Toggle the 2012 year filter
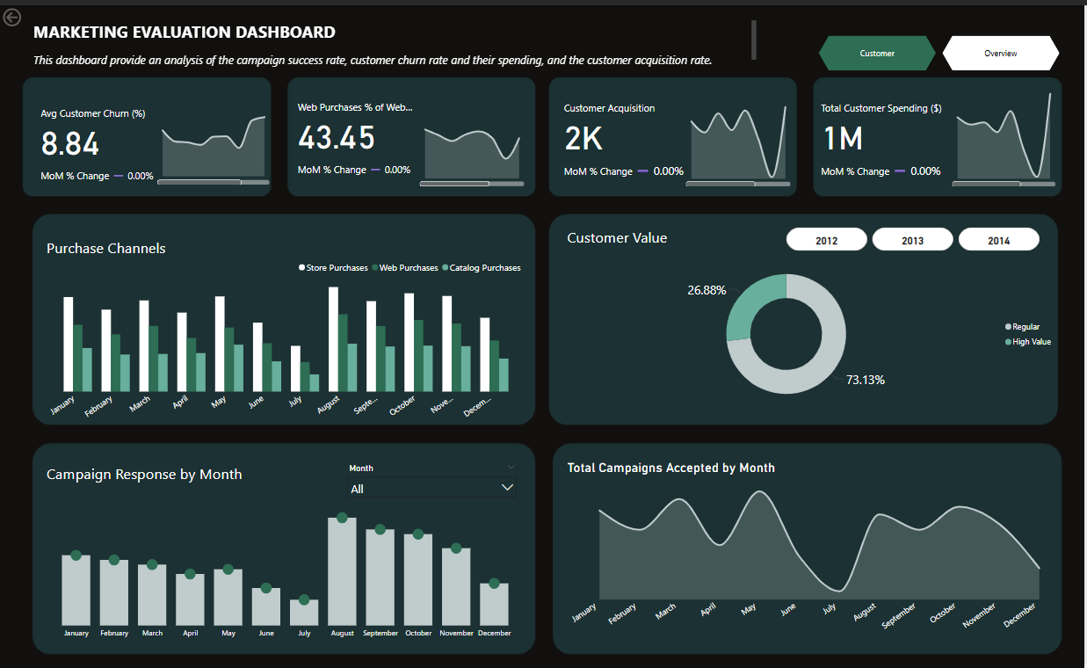The height and width of the screenshot is (668, 1087). [x=826, y=238]
